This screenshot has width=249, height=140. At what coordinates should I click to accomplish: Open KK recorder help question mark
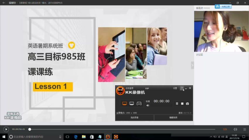click(182, 88)
